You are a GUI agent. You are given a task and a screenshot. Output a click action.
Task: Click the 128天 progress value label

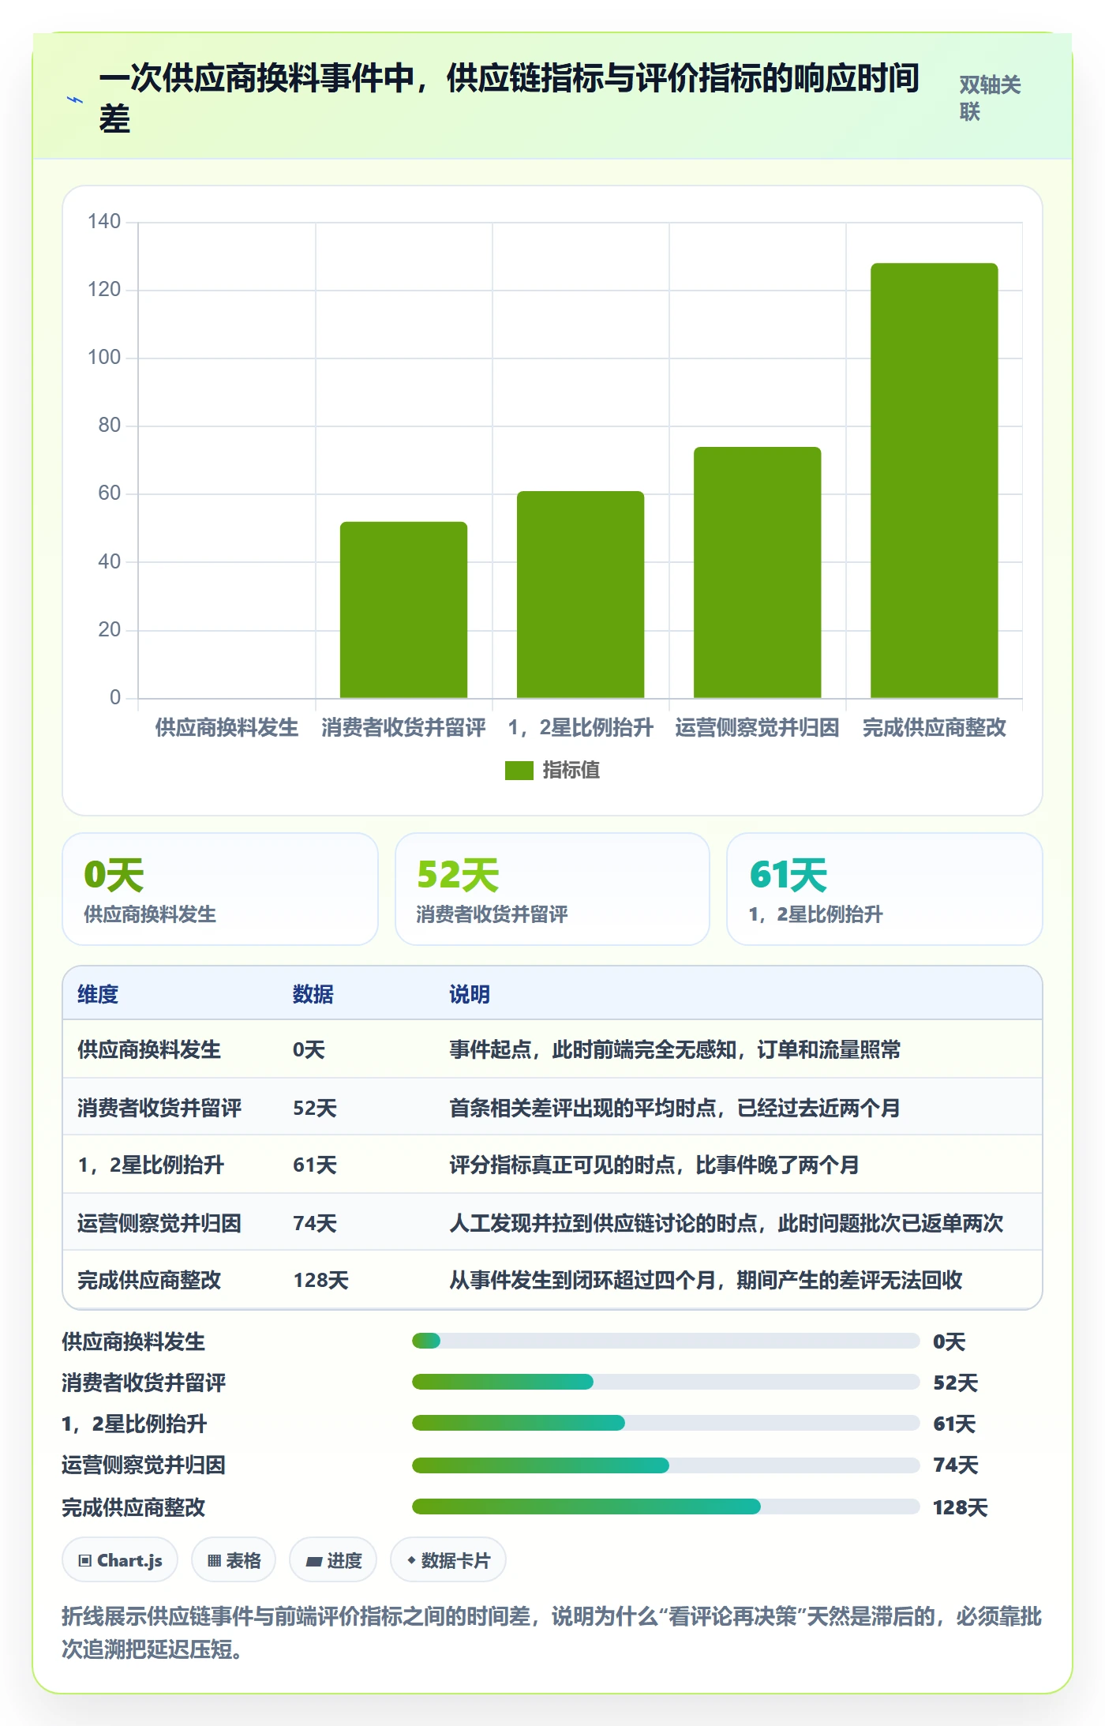[960, 1507]
